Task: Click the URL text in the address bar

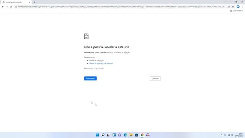Action: (121, 7)
